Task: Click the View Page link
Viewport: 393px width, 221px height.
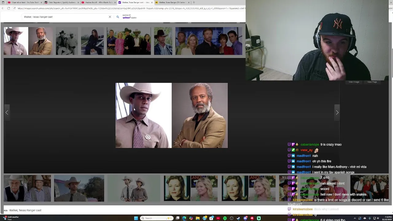Action: tap(372, 82)
